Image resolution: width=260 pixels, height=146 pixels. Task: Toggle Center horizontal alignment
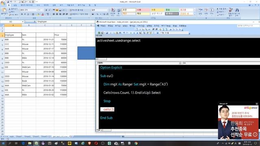tap(57, 15)
